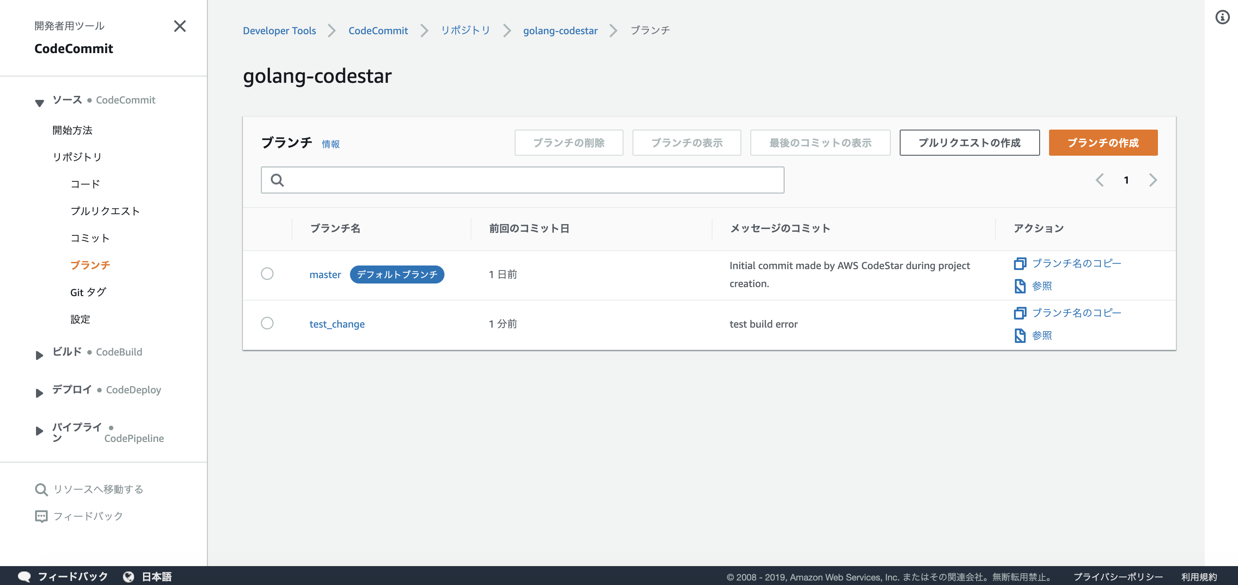Click the CodeCommit breadcrumb

click(x=378, y=31)
